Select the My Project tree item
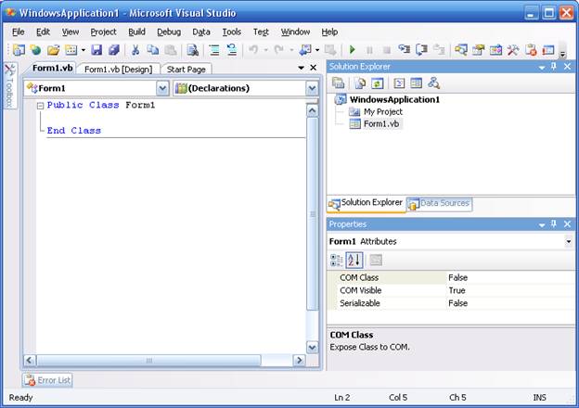This screenshot has height=408, width=579. tap(383, 112)
